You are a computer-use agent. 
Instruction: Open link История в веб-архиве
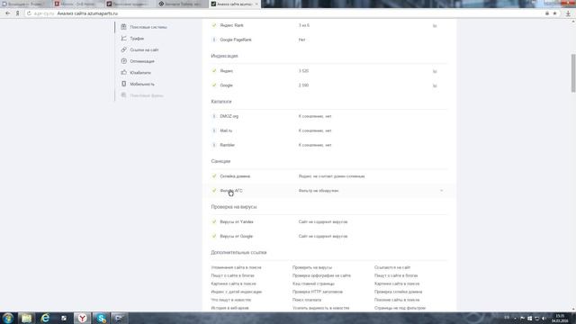(x=230, y=308)
